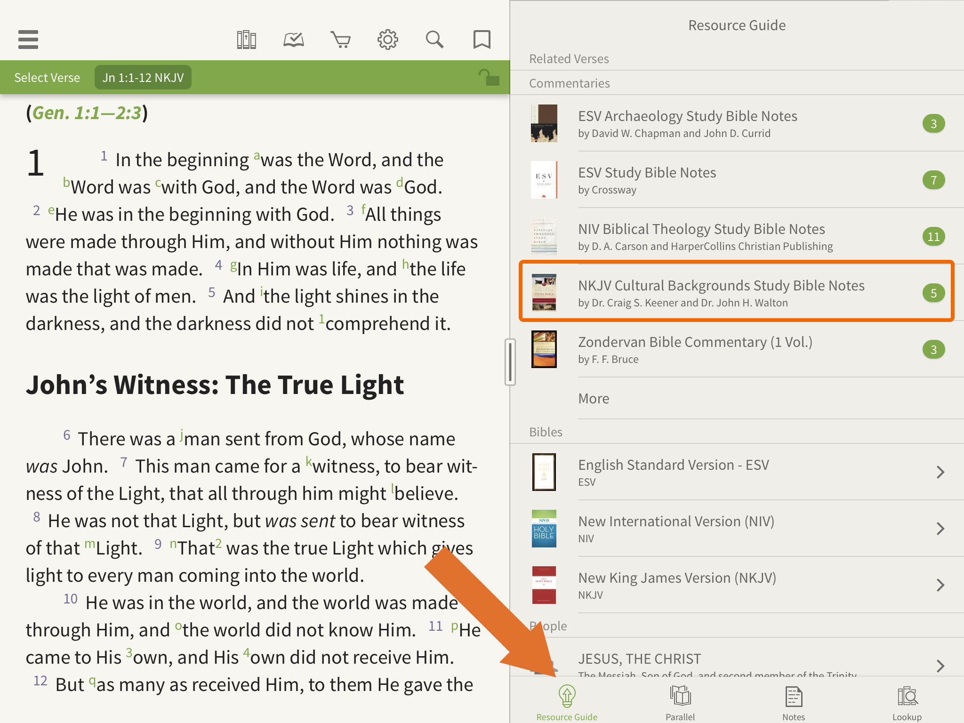Viewport: 964px width, 723px height.
Task: Tap verse number 6 in the text
Action: click(67, 435)
